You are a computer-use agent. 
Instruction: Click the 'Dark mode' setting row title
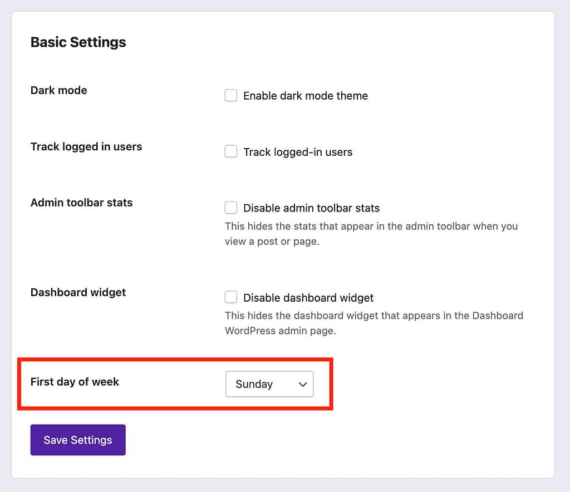click(x=58, y=90)
